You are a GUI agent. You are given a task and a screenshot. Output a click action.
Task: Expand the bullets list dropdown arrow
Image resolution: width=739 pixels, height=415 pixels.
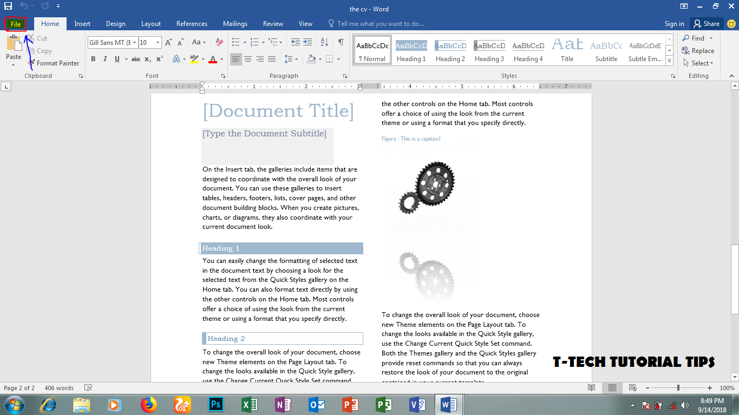click(245, 42)
